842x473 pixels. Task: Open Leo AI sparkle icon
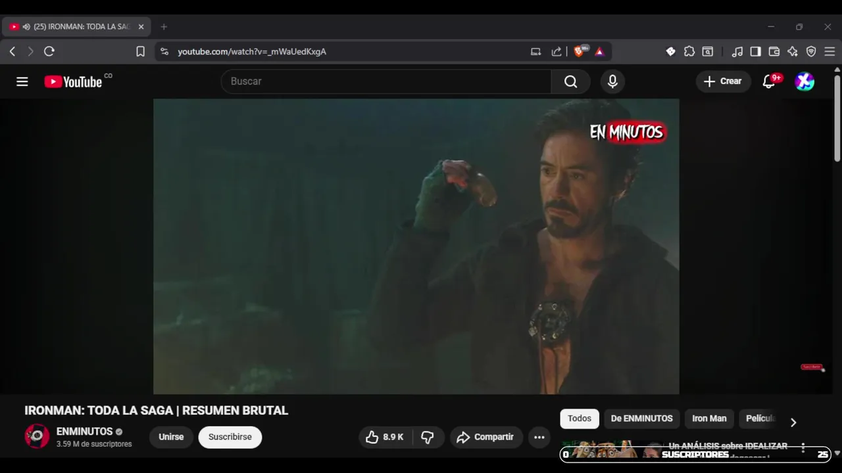pos(793,51)
